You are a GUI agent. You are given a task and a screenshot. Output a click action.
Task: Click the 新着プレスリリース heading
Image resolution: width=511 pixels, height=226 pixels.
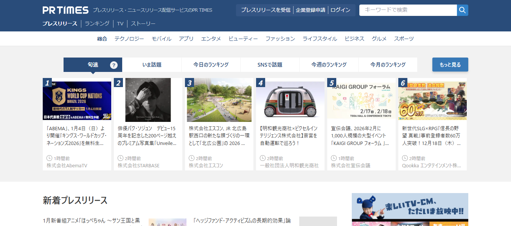(75, 200)
